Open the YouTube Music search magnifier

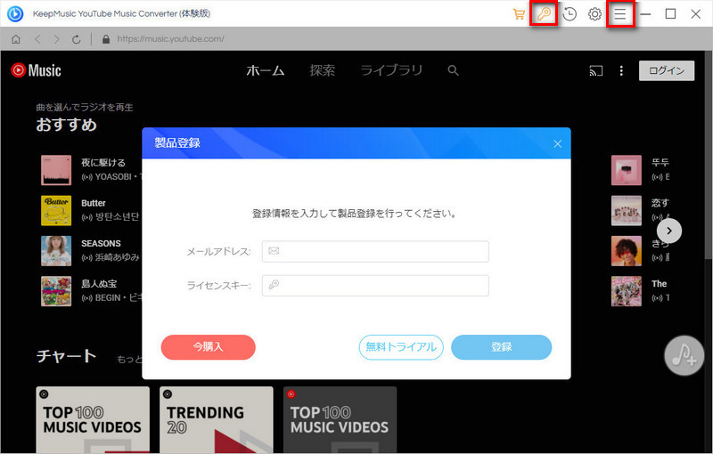coord(453,70)
